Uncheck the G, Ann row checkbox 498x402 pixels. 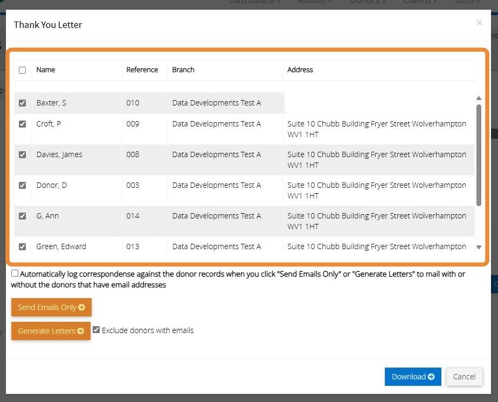[x=22, y=216]
